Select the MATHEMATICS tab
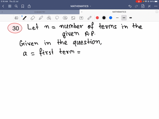 [x=119, y=12]
